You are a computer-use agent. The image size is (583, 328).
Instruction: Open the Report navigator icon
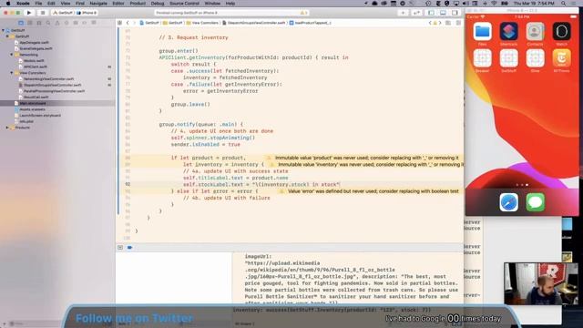(94, 23)
